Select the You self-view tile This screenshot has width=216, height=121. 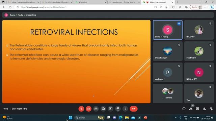coord(199,93)
